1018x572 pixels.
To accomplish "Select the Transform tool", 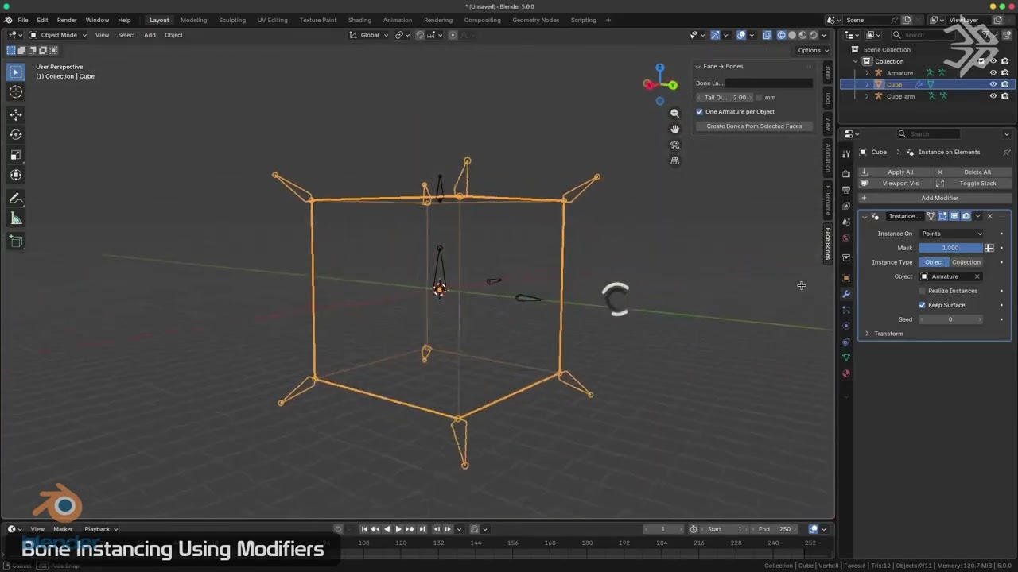I will coord(16,175).
